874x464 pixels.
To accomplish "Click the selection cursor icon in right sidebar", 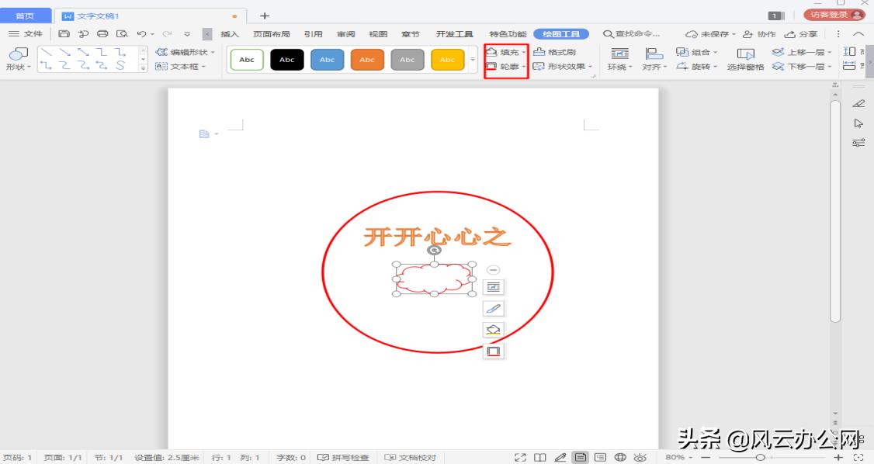I will coord(858,123).
